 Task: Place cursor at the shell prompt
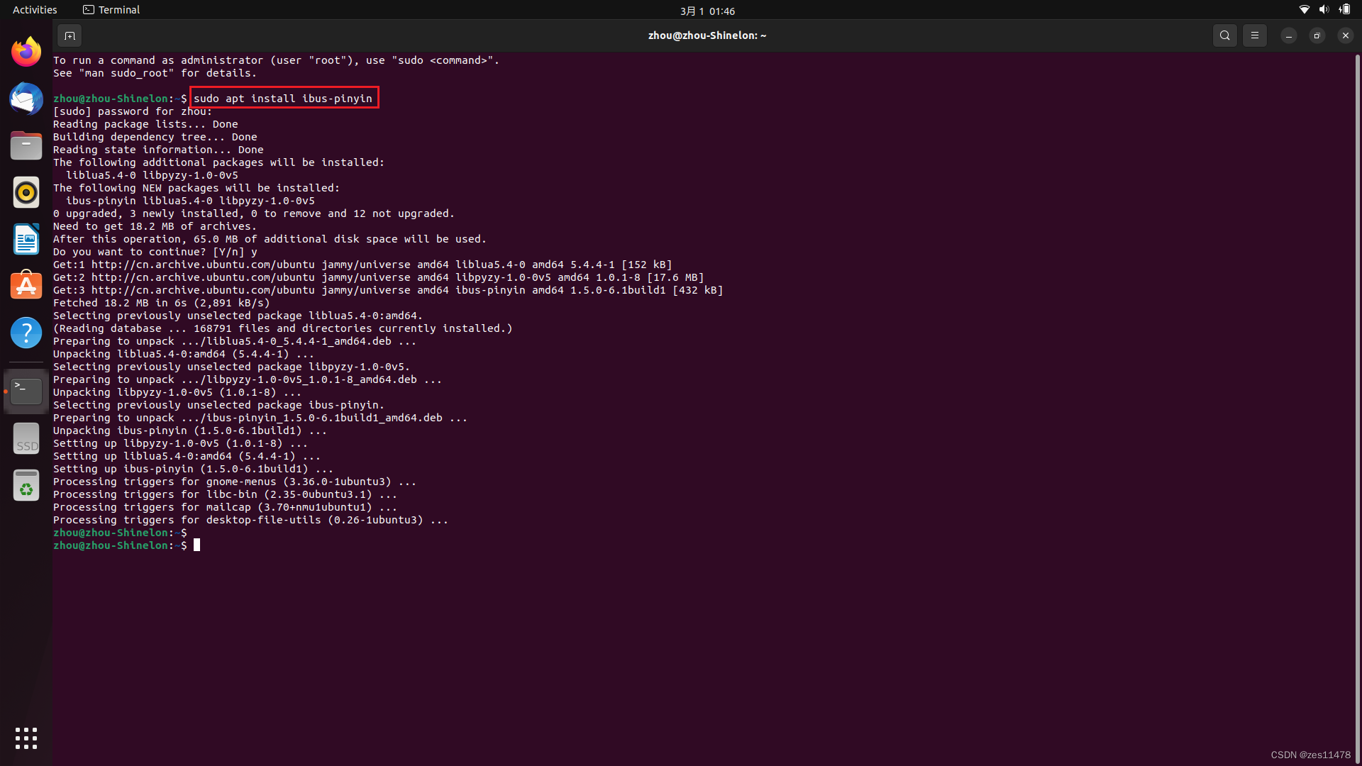[x=197, y=545]
